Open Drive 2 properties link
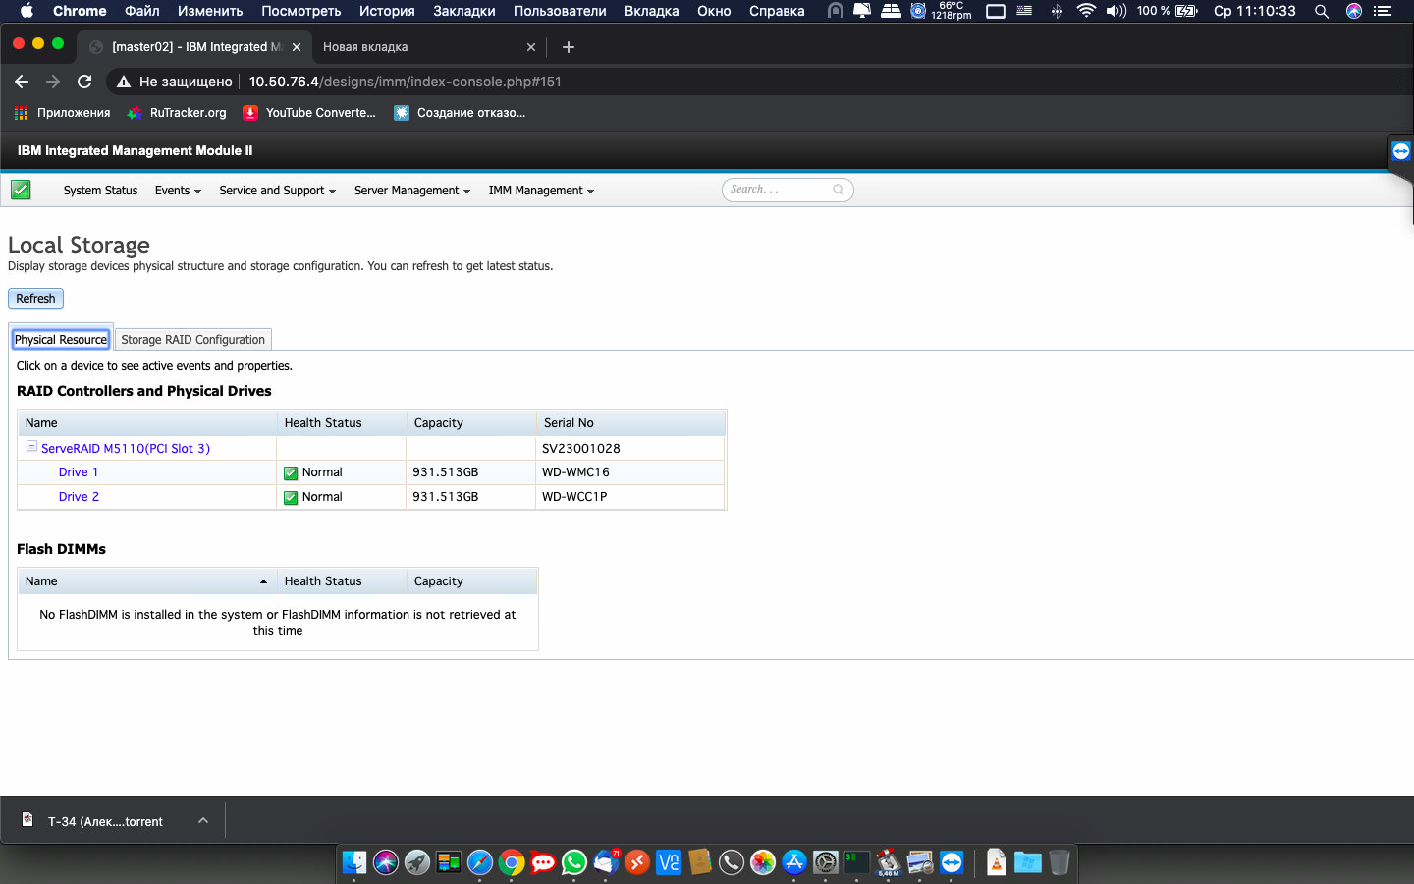This screenshot has width=1414, height=884. coord(79,497)
